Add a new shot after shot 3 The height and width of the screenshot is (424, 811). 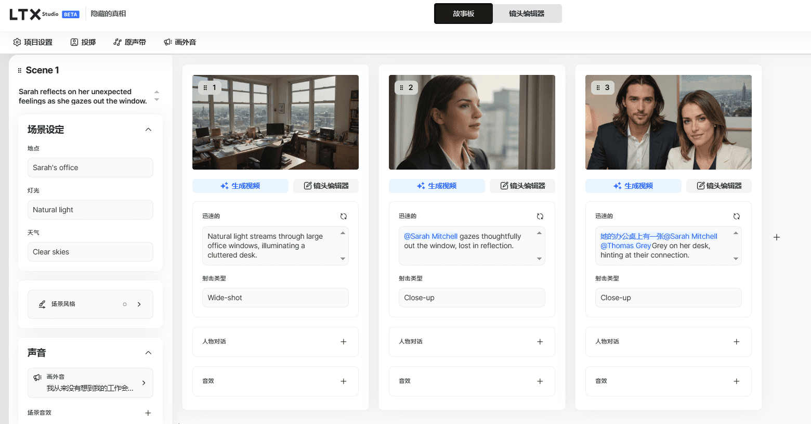(x=777, y=237)
